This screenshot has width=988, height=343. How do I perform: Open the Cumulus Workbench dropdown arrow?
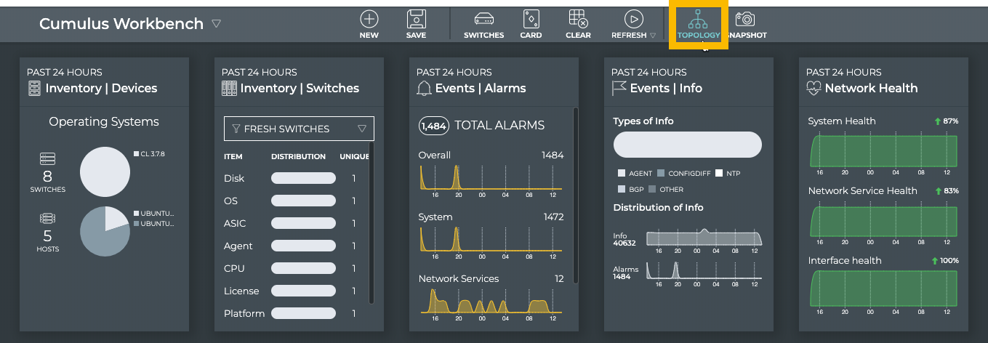click(216, 24)
